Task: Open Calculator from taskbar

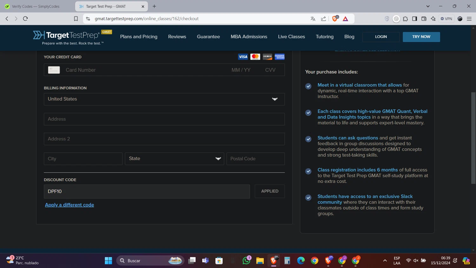Action: click(287, 261)
